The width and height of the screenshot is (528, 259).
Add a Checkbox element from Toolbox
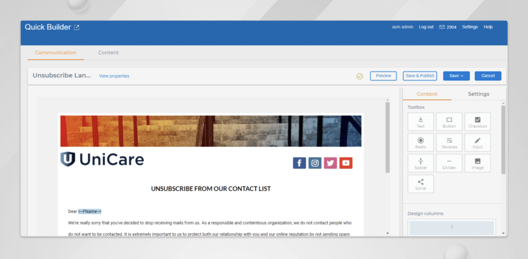(x=477, y=122)
